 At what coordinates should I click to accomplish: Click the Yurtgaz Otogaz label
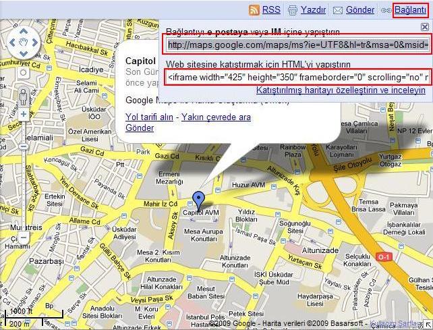click(x=390, y=161)
